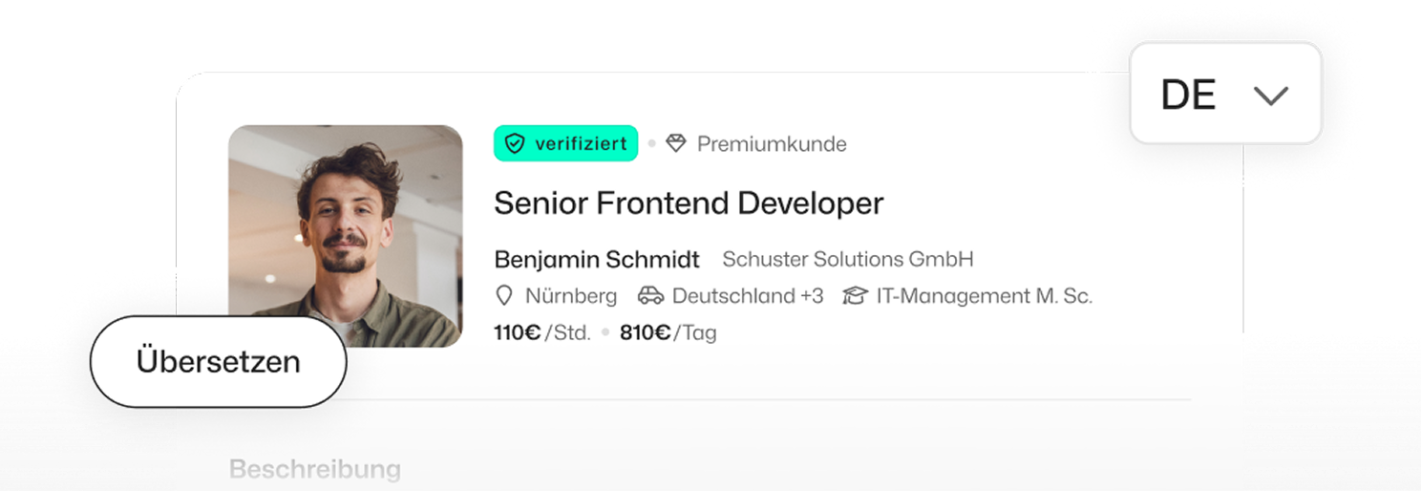1421x491 pixels.
Task: Click the Nürnberg location text
Action: click(x=571, y=296)
